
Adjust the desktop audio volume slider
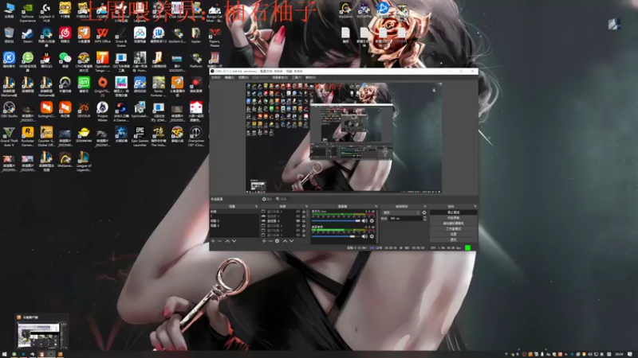click(336, 236)
